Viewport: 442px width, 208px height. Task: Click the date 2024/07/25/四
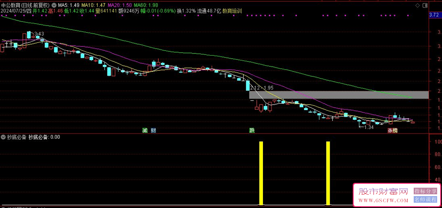coord(16,11)
